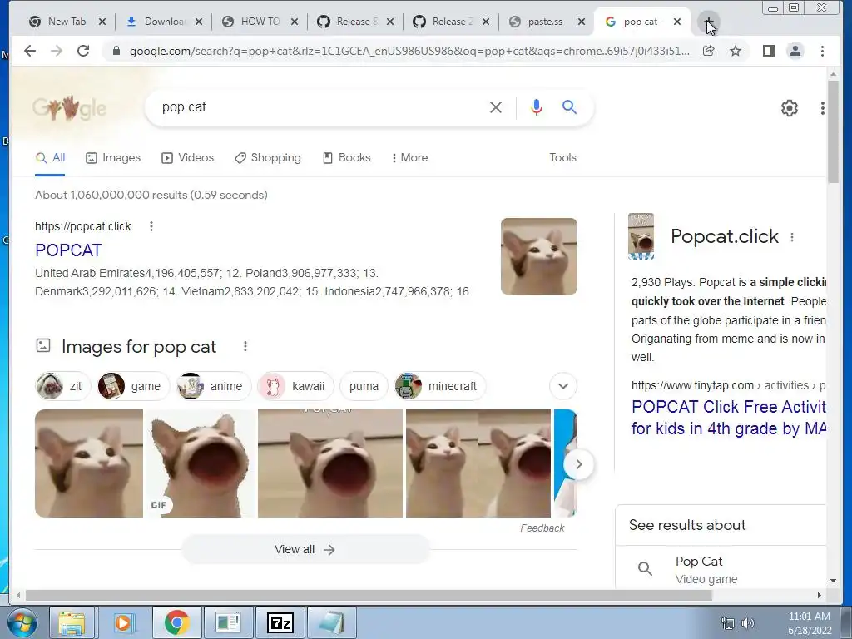This screenshot has width=852, height=639.
Task: Open the Google apps dots beside the gear
Action: (x=822, y=108)
